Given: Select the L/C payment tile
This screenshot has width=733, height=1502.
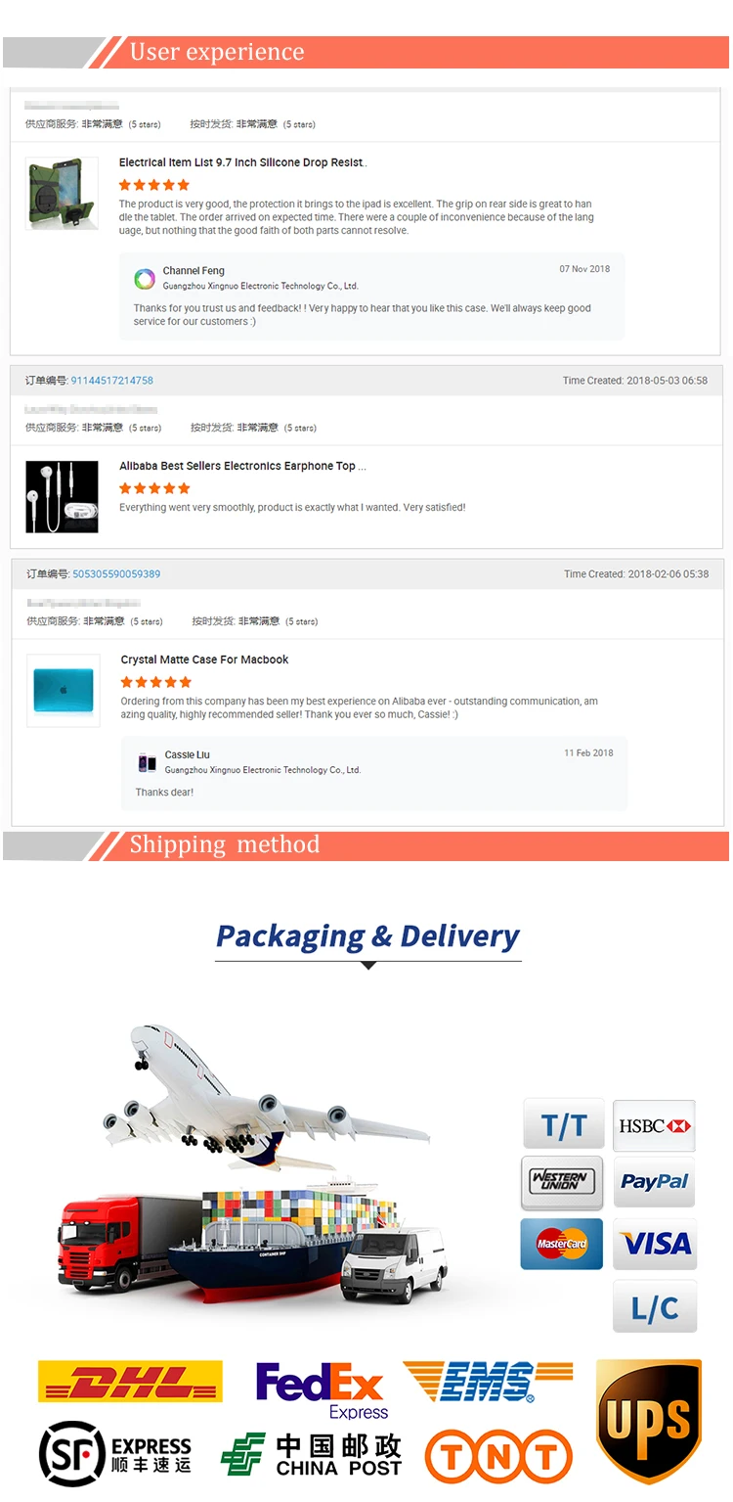Looking at the screenshot, I should (655, 1306).
